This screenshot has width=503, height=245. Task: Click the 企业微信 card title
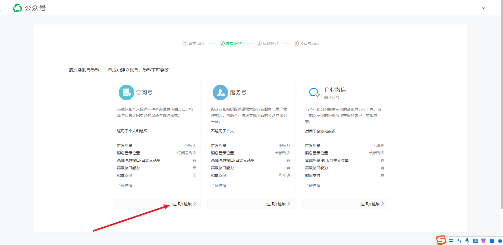tap(335, 90)
